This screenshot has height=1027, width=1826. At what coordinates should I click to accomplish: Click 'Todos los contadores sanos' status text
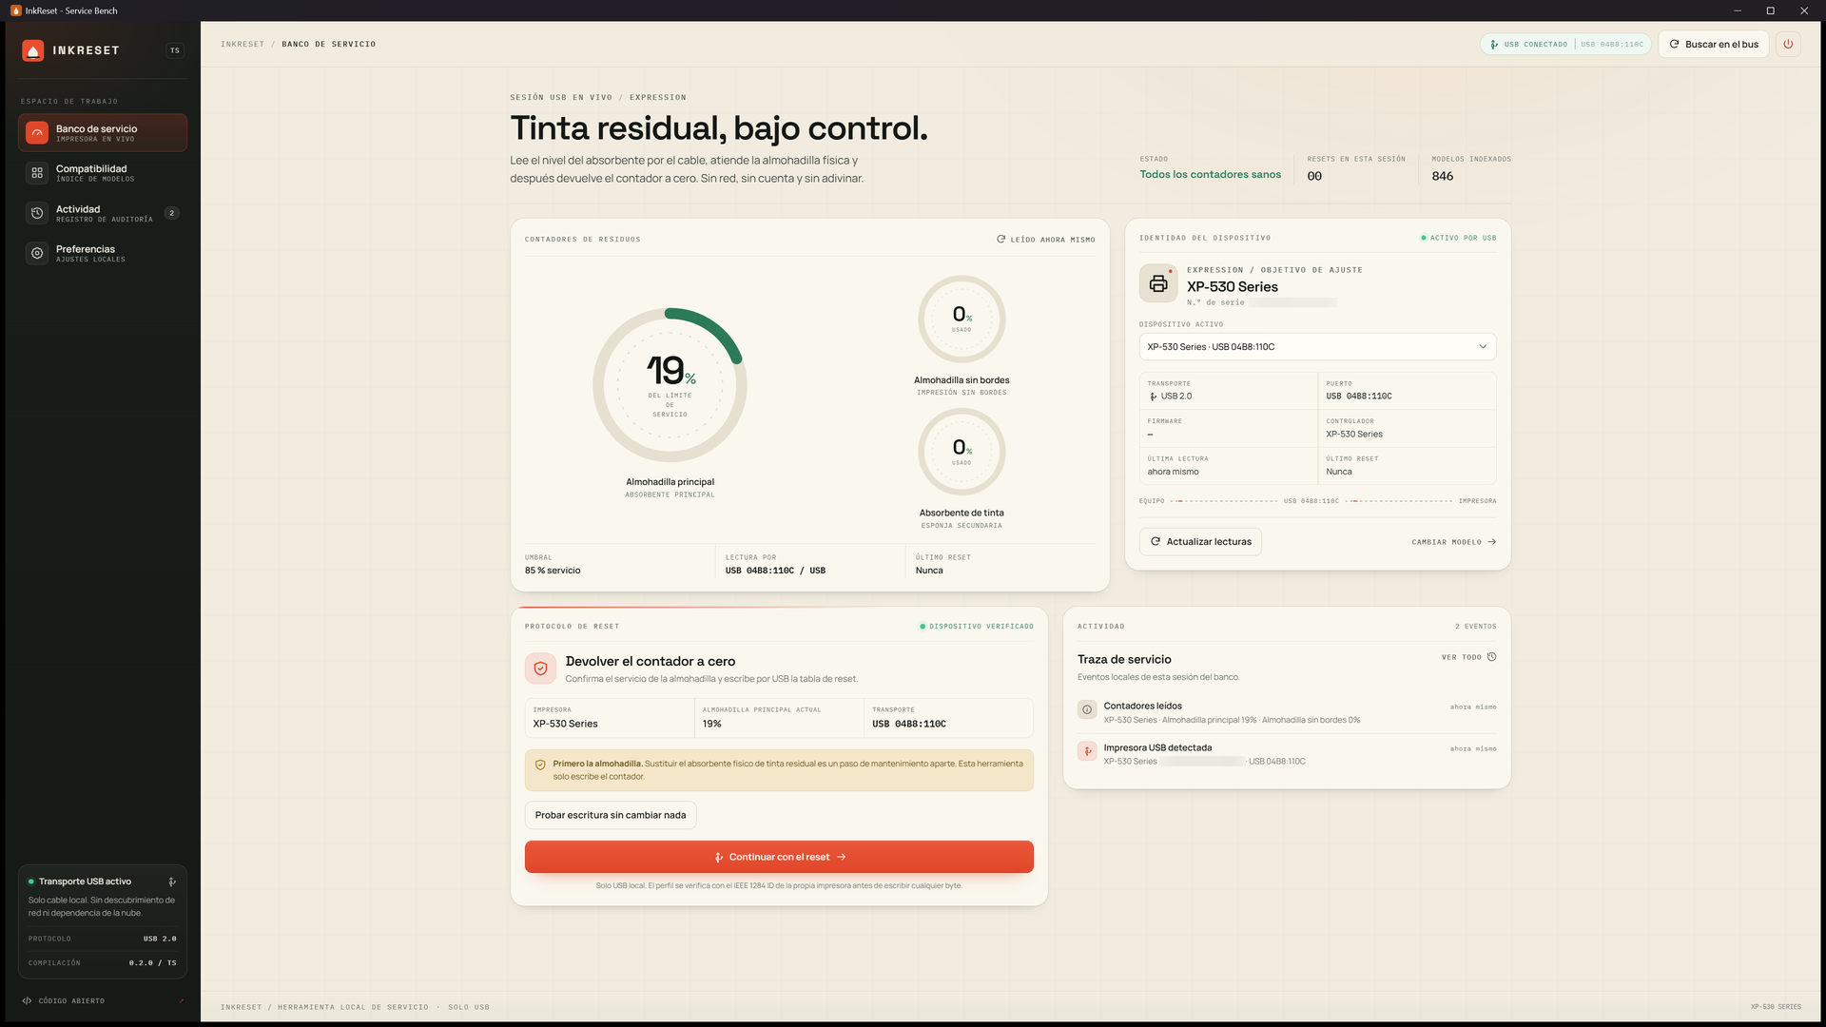tap(1210, 175)
